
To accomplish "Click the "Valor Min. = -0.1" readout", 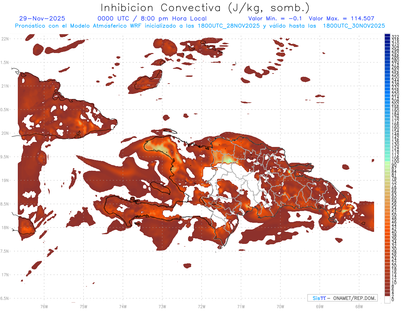I will point(275,18).
